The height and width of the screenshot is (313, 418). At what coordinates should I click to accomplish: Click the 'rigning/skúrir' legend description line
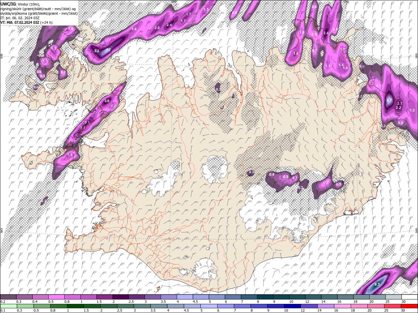click(38, 8)
